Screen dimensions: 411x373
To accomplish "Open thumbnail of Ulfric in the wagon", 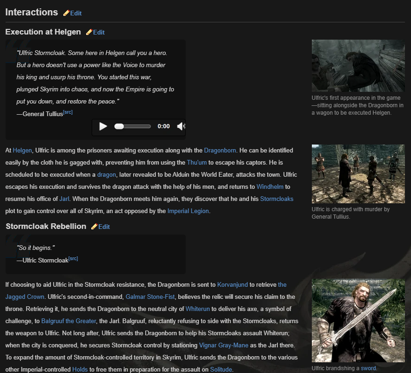I will (x=358, y=66).
